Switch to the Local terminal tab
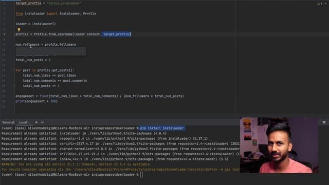The image size is (329, 185). click(x=23, y=122)
